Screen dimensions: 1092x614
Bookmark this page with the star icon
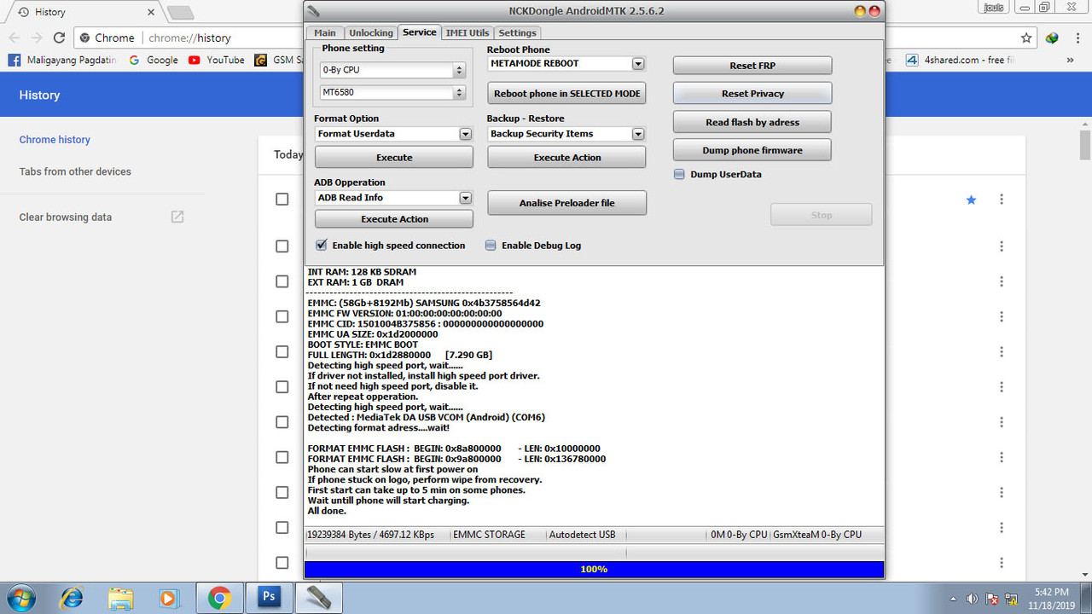1026,38
